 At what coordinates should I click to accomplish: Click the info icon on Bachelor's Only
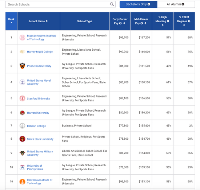pyautogui.click(x=149, y=4)
